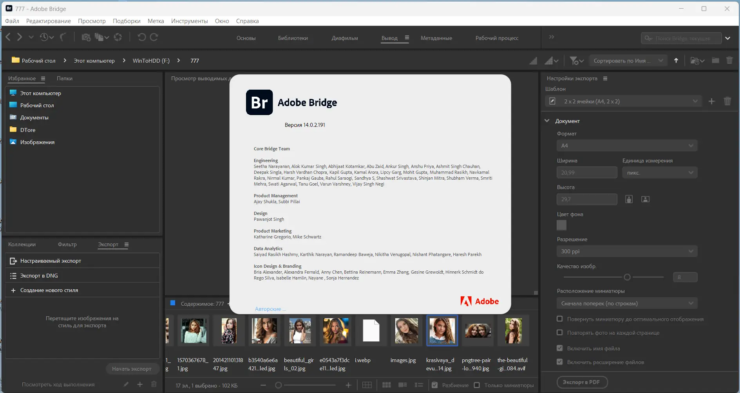Viewport: 740px width, 393px height.
Task: Select the krasivaya_devu thumbnail
Action: coord(442,331)
